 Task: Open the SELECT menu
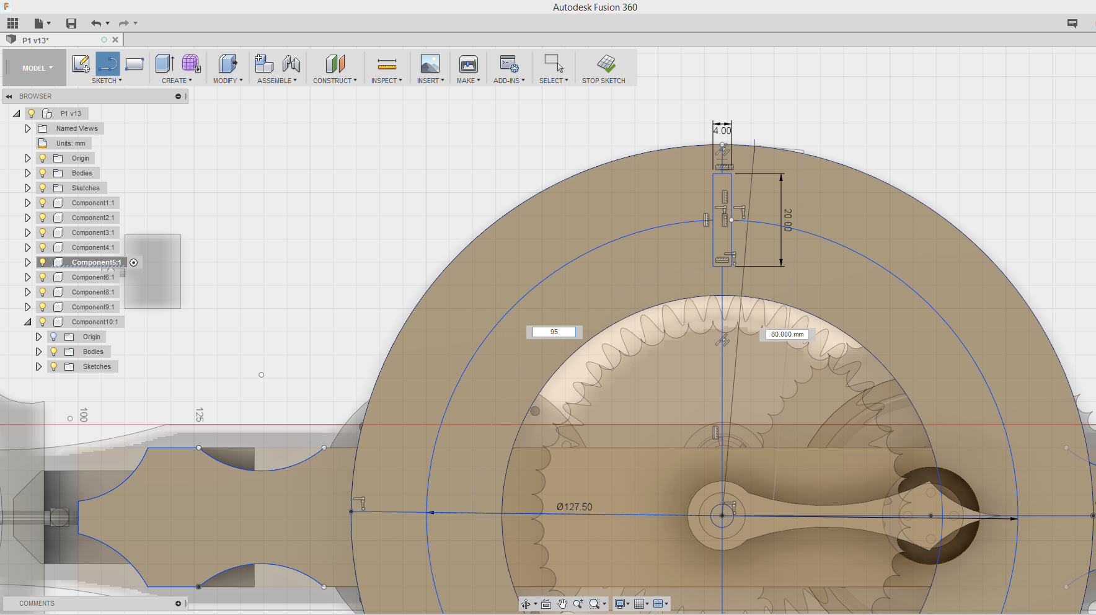554,81
